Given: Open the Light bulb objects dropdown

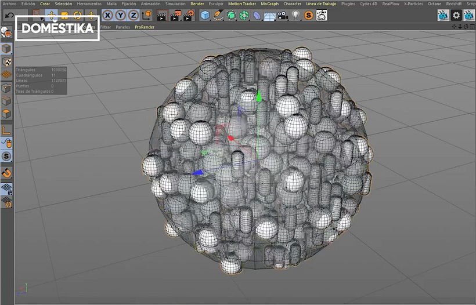Looking at the screenshot, I should pyautogui.click(x=295, y=15).
